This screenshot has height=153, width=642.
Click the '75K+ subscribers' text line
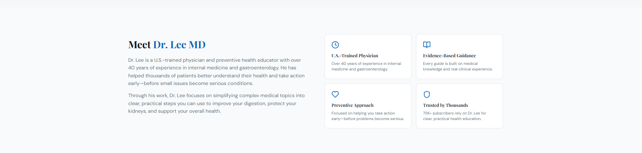(x=454, y=113)
